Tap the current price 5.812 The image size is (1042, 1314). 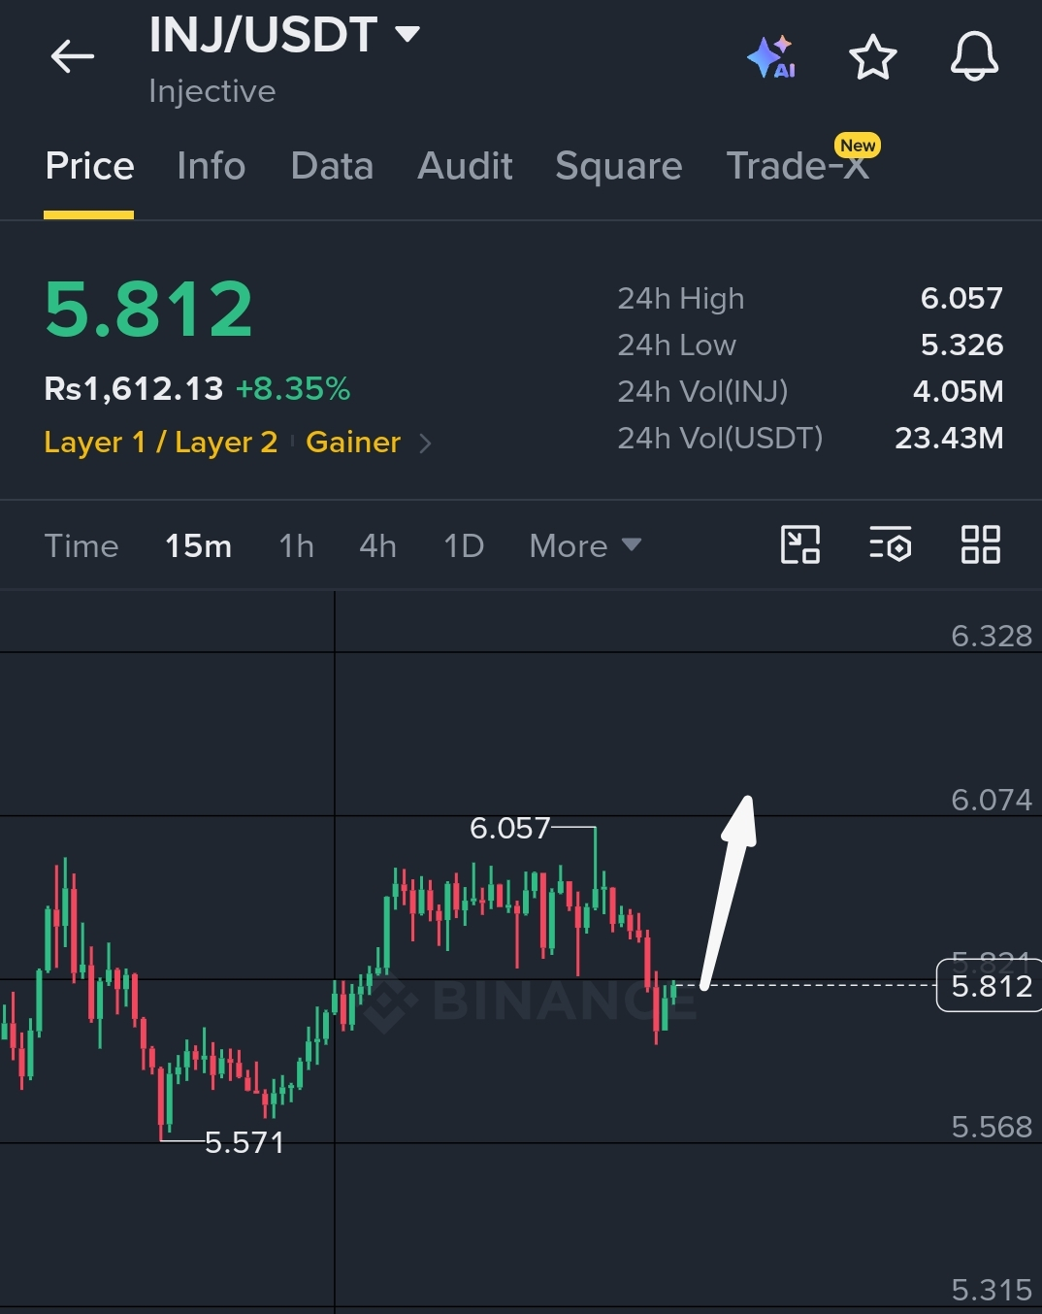pyautogui.click(x=149, y=310)
